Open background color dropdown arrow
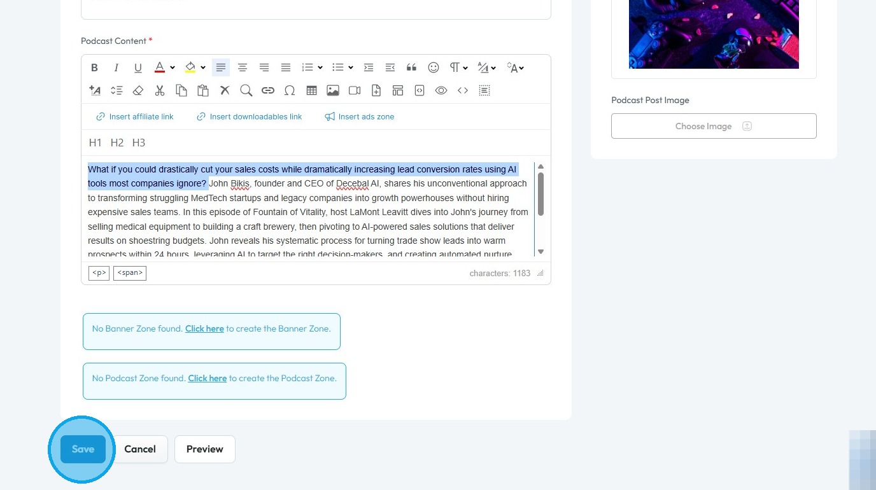The width and height of the screenshot is (876, 490). 203,67
